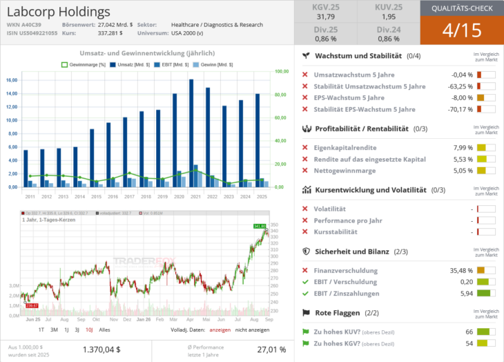Screen dimensions: 504x362
Task: Click the QUALITÄTS-CHECK header
Action: pyautogui.click(x=462, y=8)
